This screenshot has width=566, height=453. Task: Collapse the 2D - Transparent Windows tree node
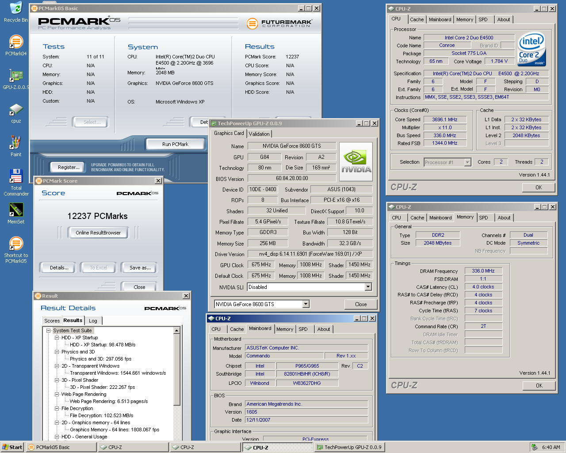tap(57, 366)
